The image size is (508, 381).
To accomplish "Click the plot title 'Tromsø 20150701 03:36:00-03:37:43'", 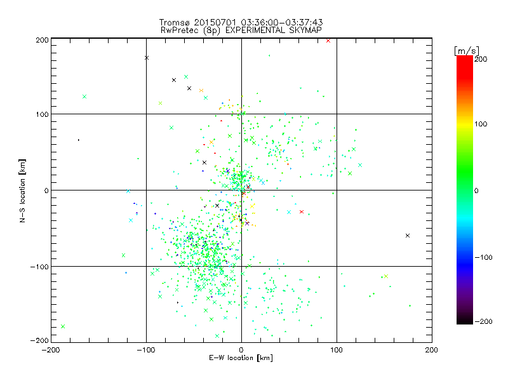I will click(x=241, y=22).
